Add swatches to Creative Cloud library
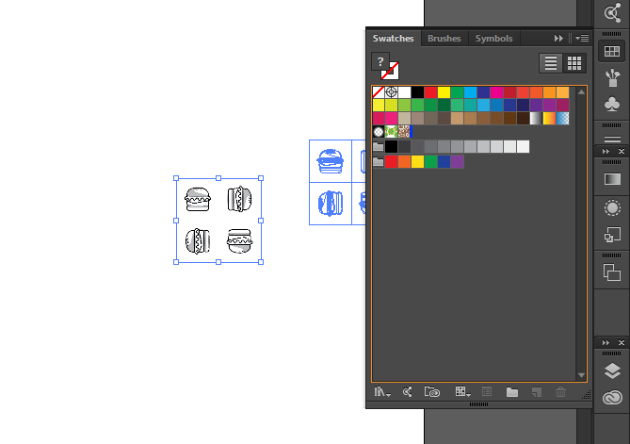The width and height of the screenshot is (630, 444). point(432,391)
